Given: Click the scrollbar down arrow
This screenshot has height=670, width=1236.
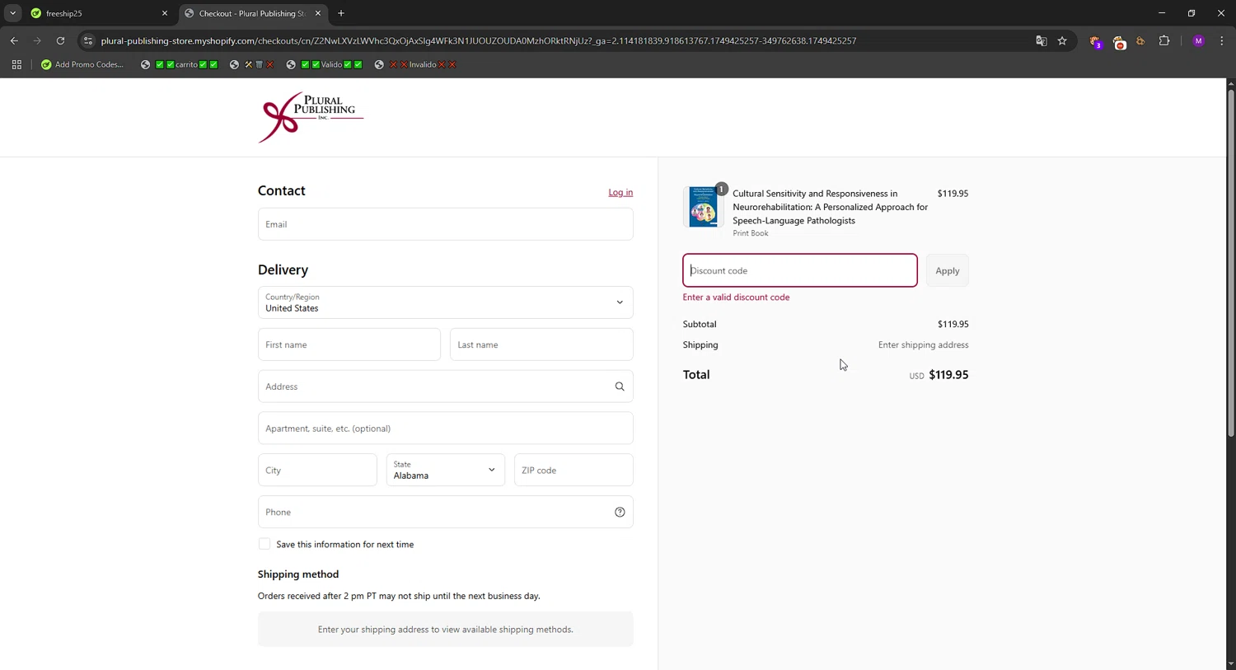Looking at the screenshot, I should (x=1231, y=663).
